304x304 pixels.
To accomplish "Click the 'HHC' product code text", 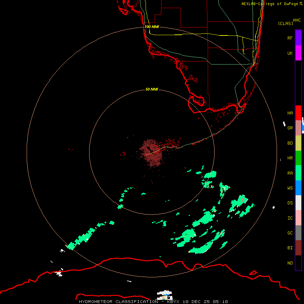I will coord(297,20).
